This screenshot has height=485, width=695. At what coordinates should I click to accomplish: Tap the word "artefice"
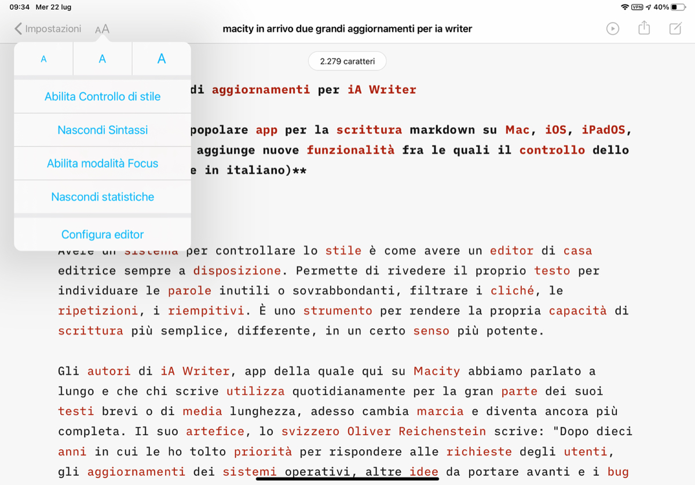(215, 432)
